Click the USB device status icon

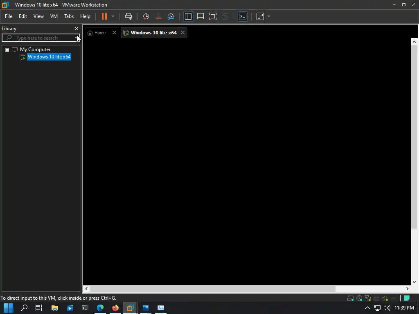click(x=394, y=298)
